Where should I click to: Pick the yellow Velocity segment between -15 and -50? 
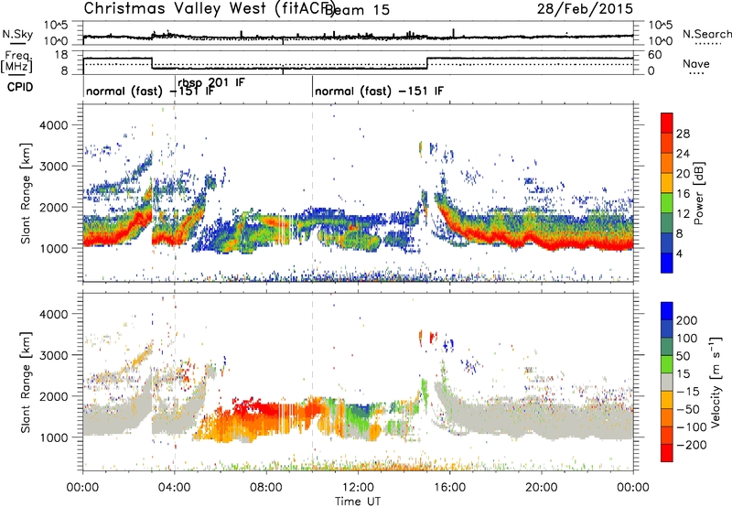667,400
